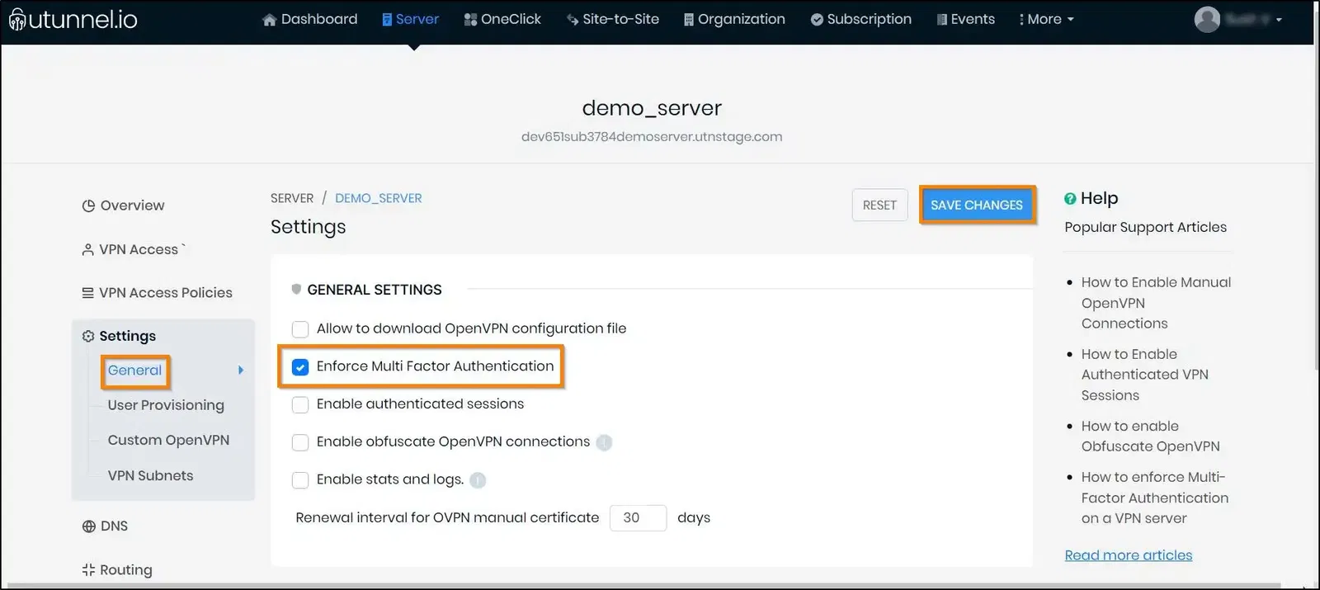Open the DEMO_SERVER breadcrumb link

coord(378,198)
